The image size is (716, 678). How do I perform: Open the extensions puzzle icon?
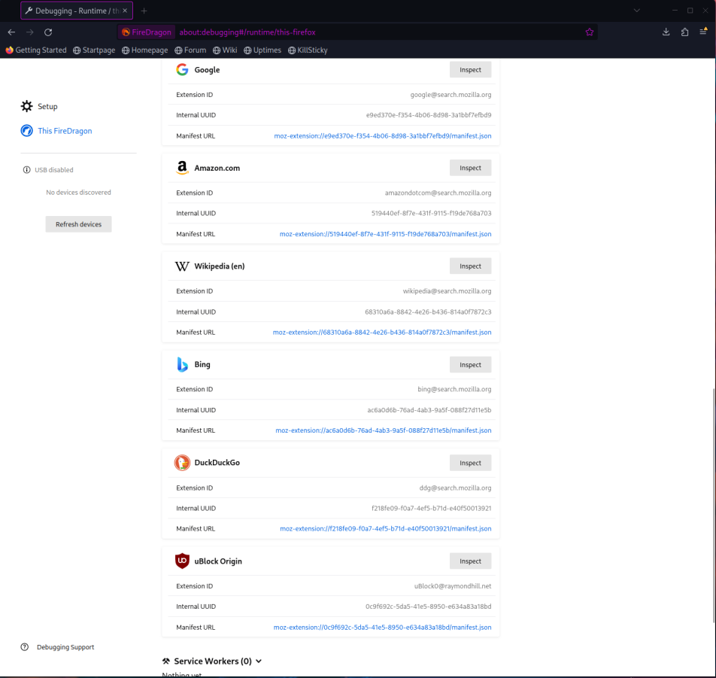(x=684, y=32)
